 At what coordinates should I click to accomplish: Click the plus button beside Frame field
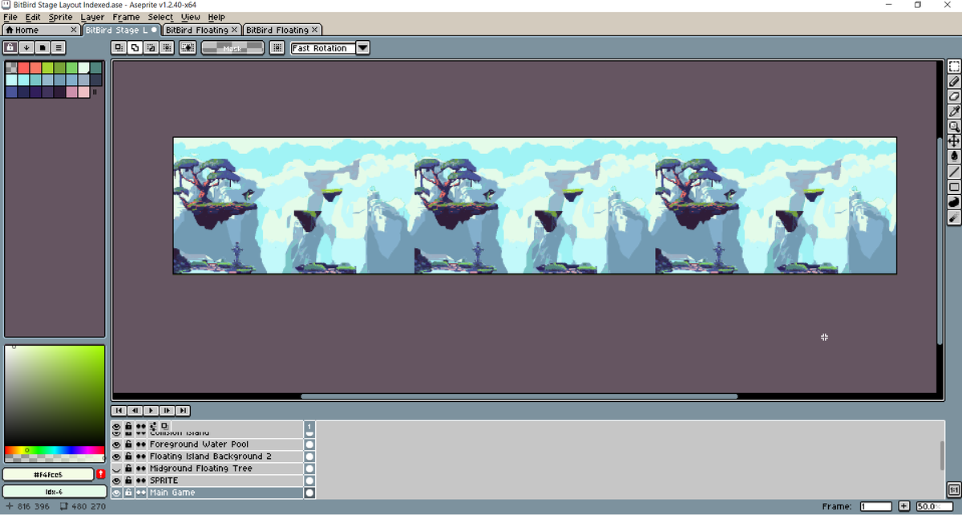click(x=903, y=506)
